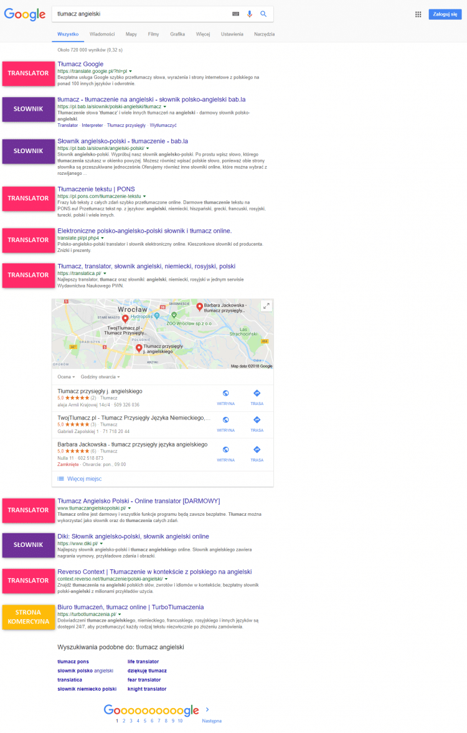This screenshot has height=733, width=467.
Task: Click the Interpreter sublink under bab.la
Action: point(92,125)
